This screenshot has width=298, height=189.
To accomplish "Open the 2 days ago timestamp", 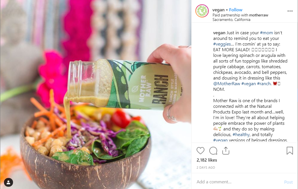I will (206, 167).
